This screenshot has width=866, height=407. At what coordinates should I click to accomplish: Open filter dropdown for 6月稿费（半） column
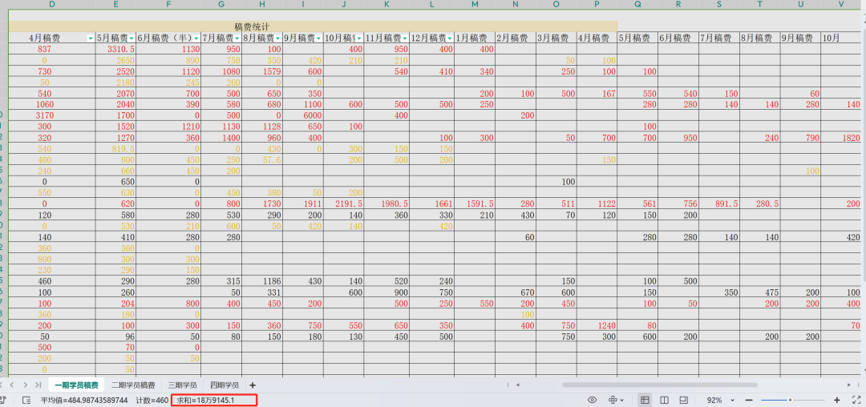[196, 38]
